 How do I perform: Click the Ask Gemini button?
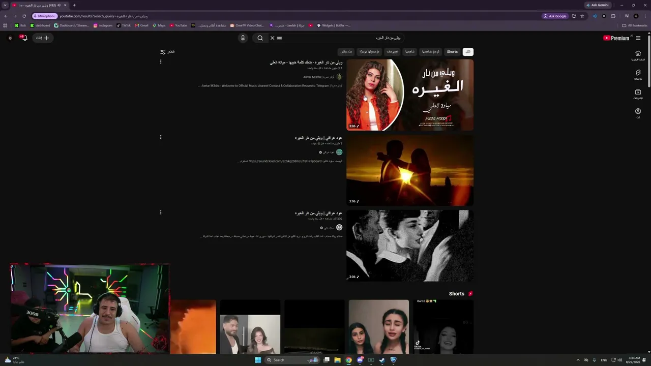tap(598, 5)
